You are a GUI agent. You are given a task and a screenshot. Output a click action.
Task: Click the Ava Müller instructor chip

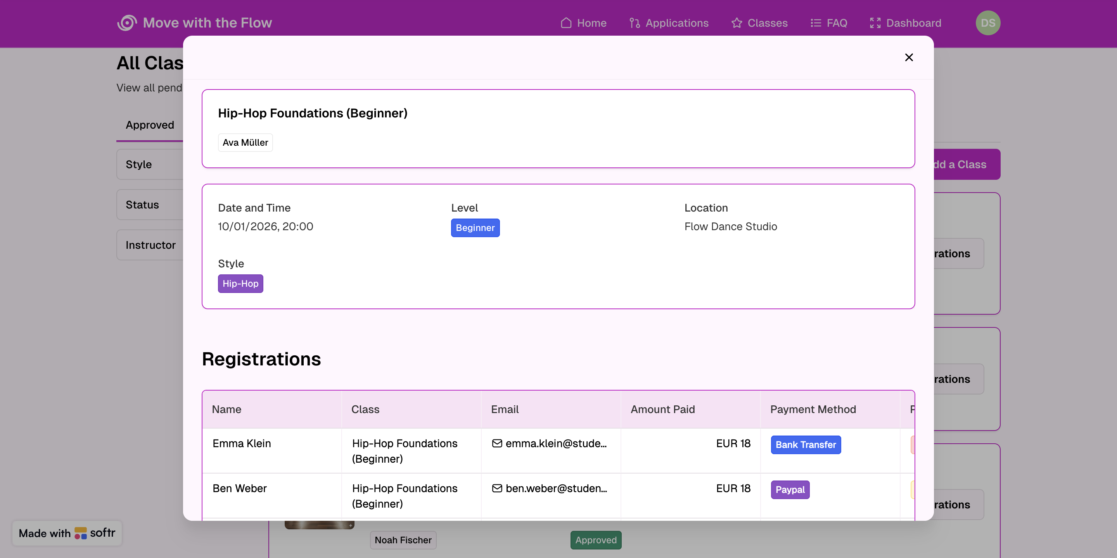pyautogui.click(x=245, y=143)
